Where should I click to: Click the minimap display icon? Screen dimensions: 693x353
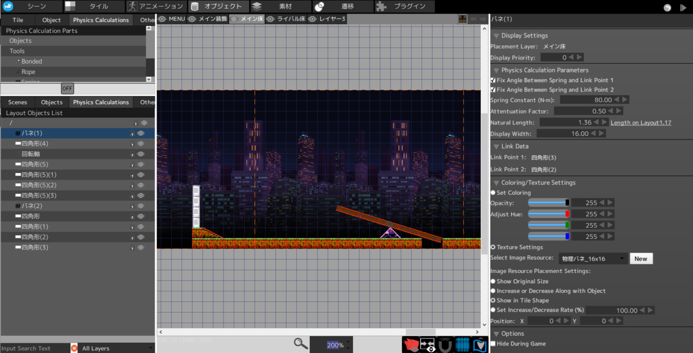coord(480,344)
